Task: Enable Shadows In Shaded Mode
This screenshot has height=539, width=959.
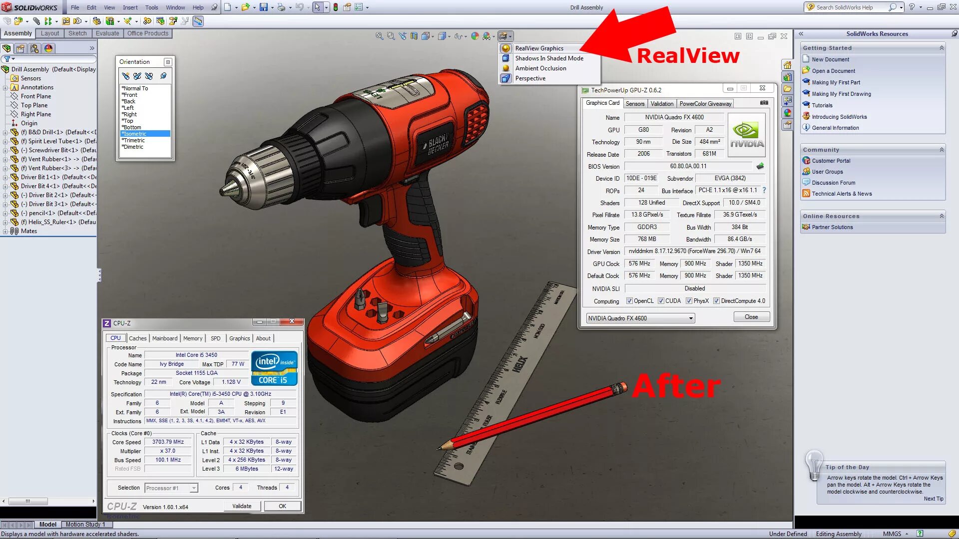Action: point(548,58)
